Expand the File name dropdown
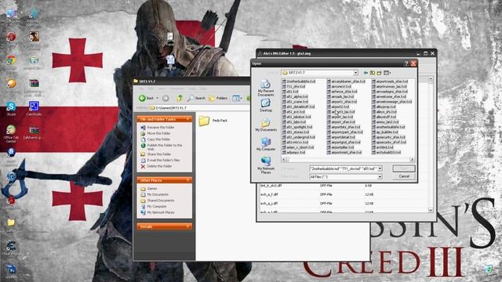Image resolution: width=502 pixels, height=282 pixels. coord(380,168)
